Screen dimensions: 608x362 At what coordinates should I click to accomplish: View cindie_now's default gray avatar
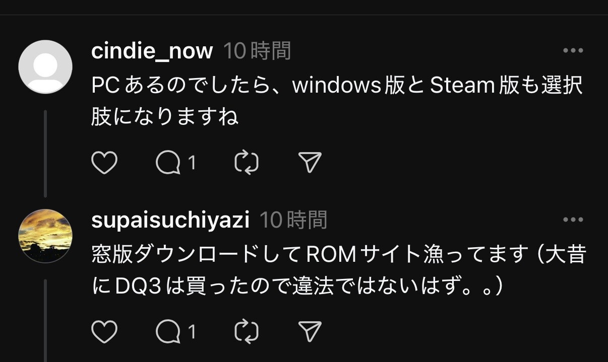(x=45, y=67)
